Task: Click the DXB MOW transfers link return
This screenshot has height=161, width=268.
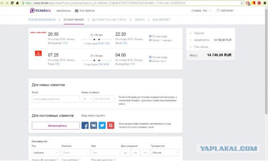Action: click(103, 64)
